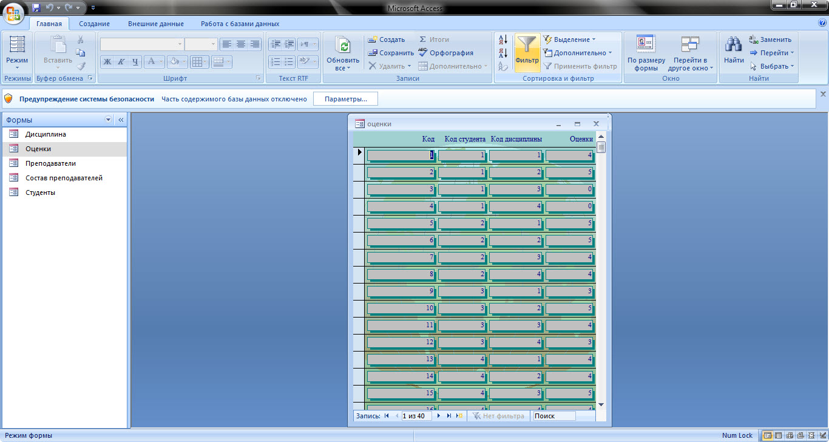The width and height of the screenshot is (829, 442).
Task: Open the gridlines dropdown
Action: 199,61
